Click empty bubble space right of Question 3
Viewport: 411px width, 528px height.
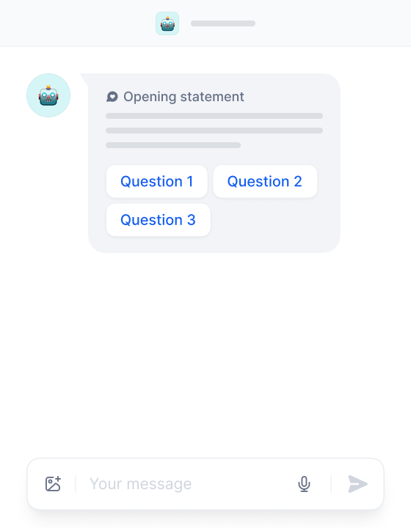click(274, 220)
